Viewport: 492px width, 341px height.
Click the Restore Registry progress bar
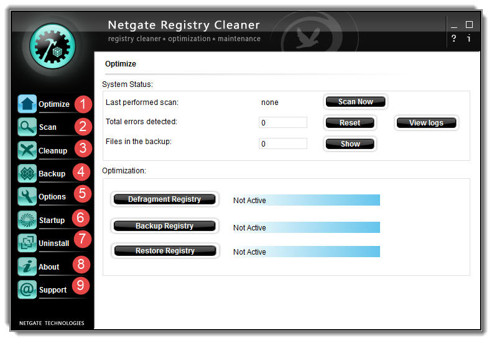click(x=306, y=252)
